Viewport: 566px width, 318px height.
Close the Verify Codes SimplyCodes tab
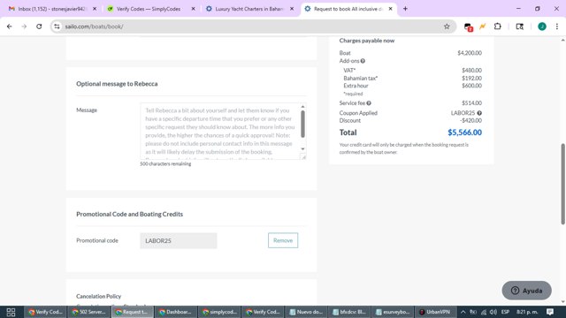point(193,9)
